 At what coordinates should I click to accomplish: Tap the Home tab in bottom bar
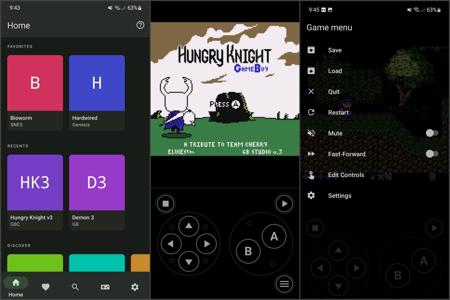point(16,287)
